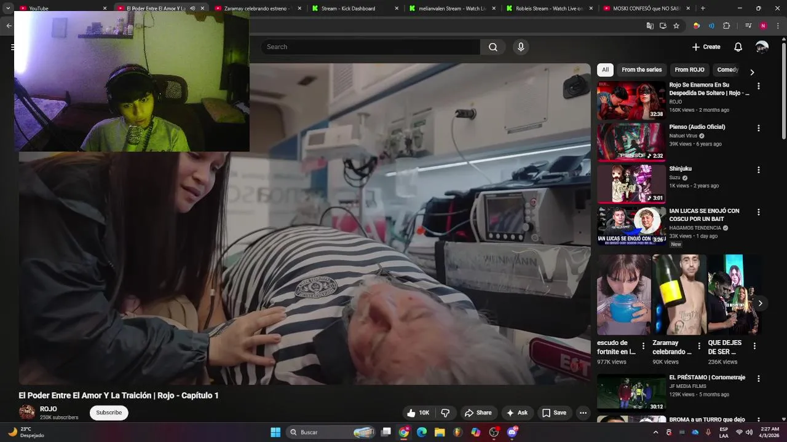Open media controls icon in Chrome toolbar
This screenshot has height=442, width=787.
point(748,26)
